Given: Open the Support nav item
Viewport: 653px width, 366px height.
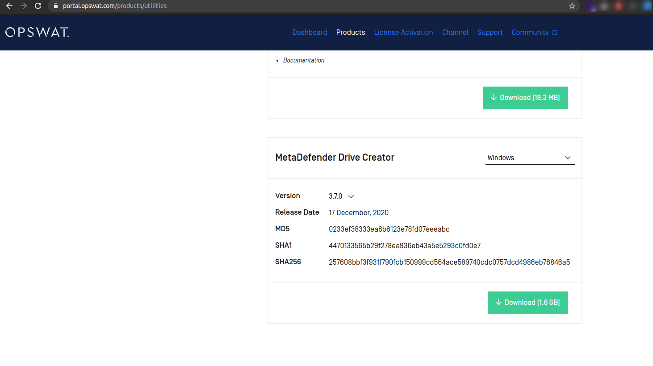Looking at the screenshot, I should (490, 32).
